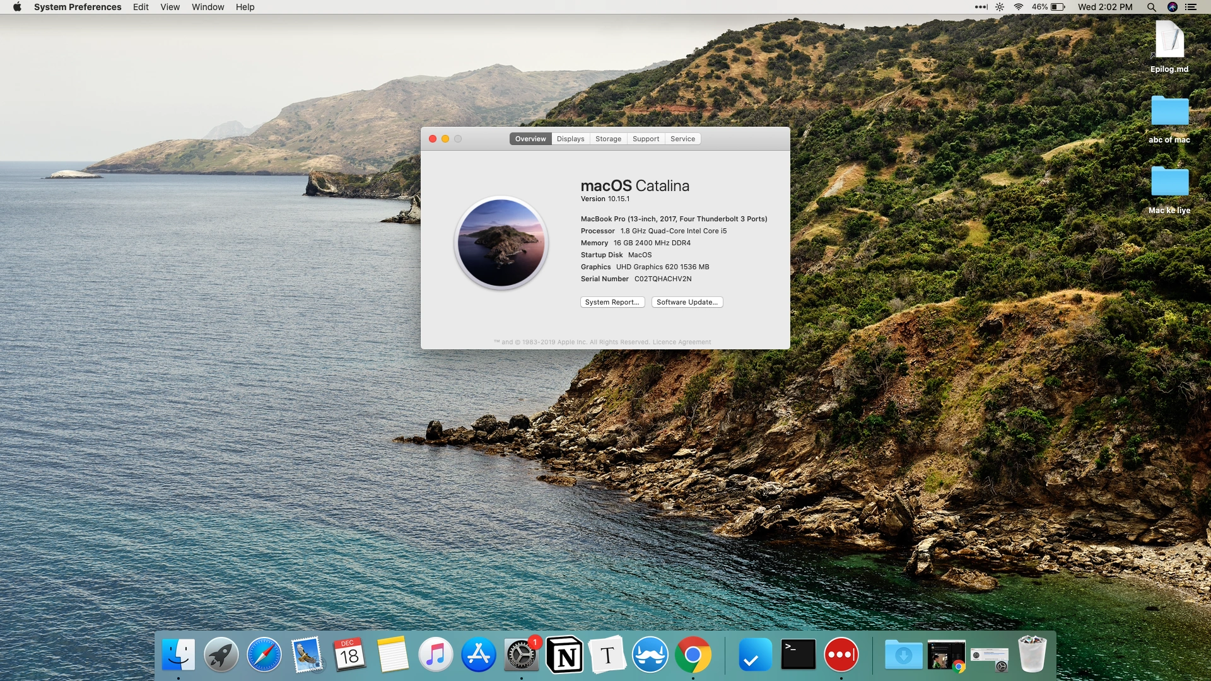Image resolution: width=1211 pixels, height=681 pixels.
Task: Open the Window menu
Action: 208,7
